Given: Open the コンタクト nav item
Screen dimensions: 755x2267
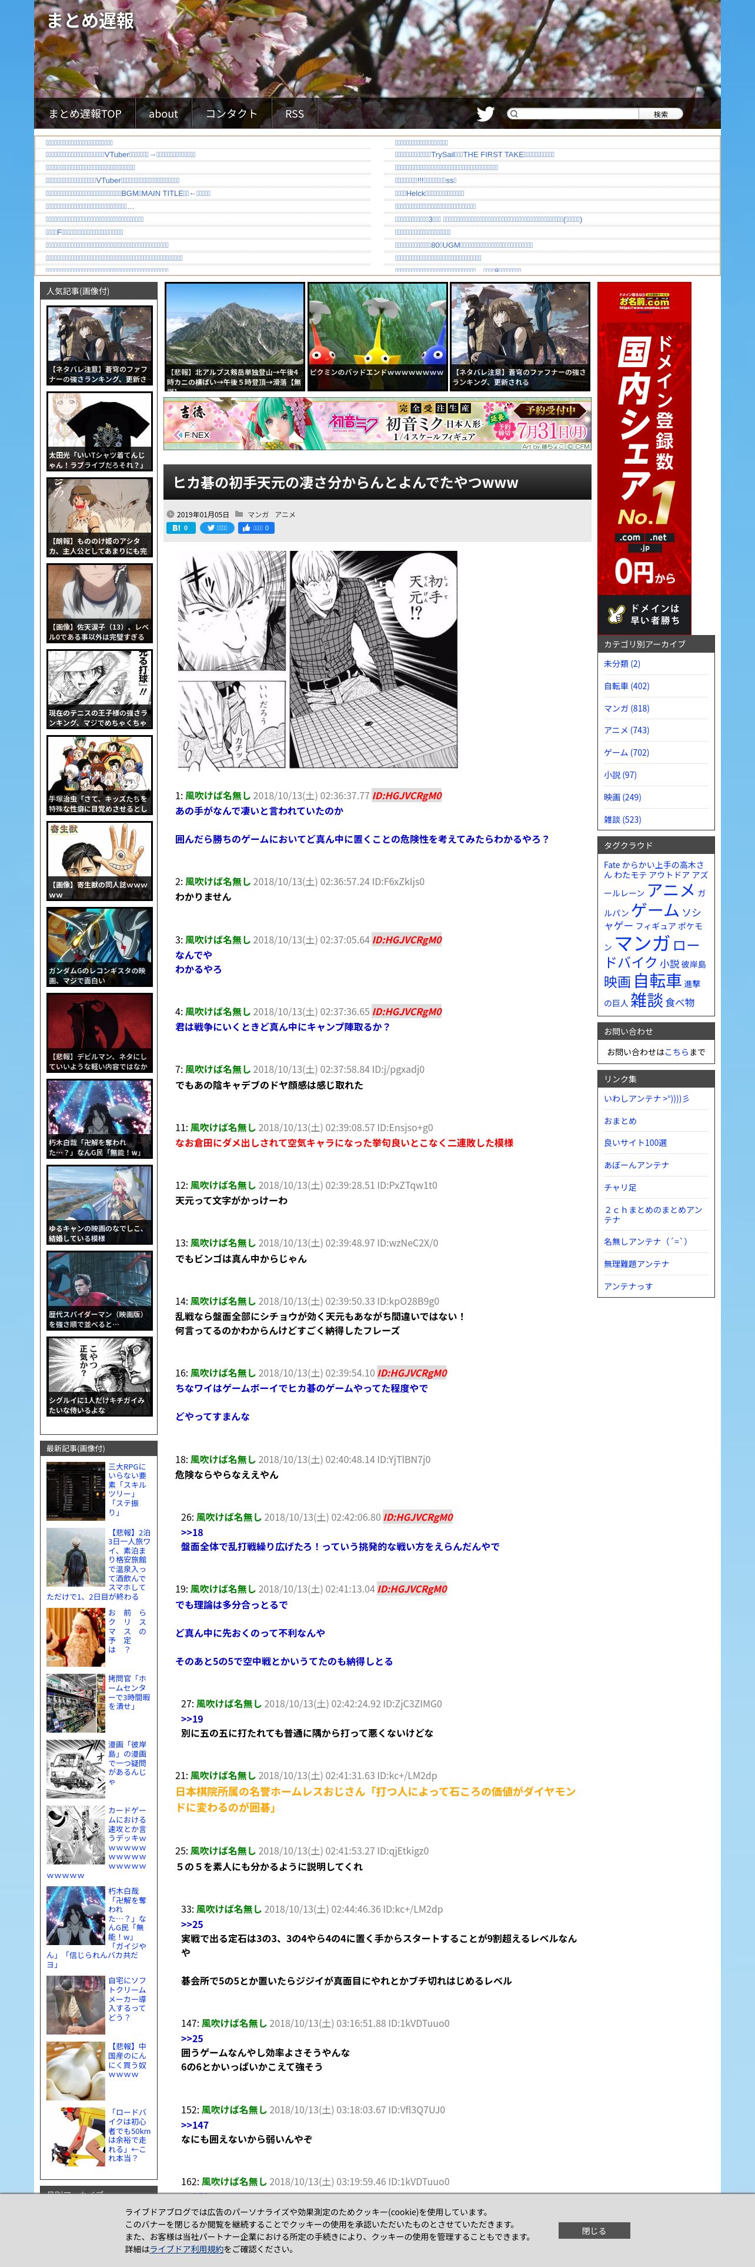Looking at the screenshot, I should click(231, 114).
